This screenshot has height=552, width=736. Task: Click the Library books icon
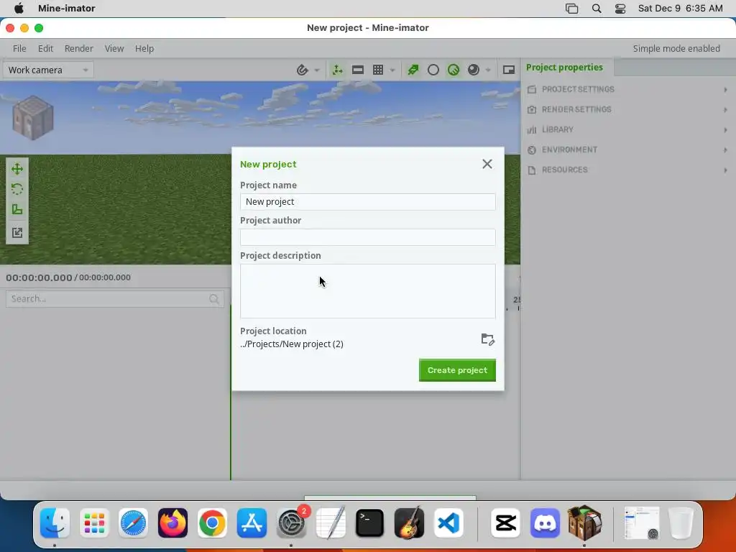532,129
